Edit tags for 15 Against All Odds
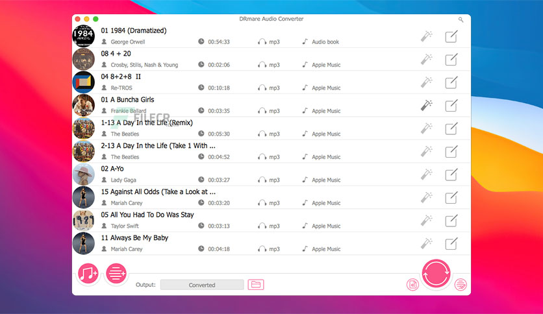 tap(451, 197)
